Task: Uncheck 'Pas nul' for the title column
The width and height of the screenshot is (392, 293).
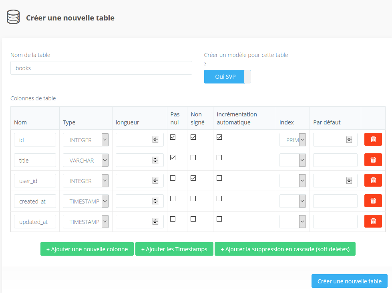Action: (173, 158)
